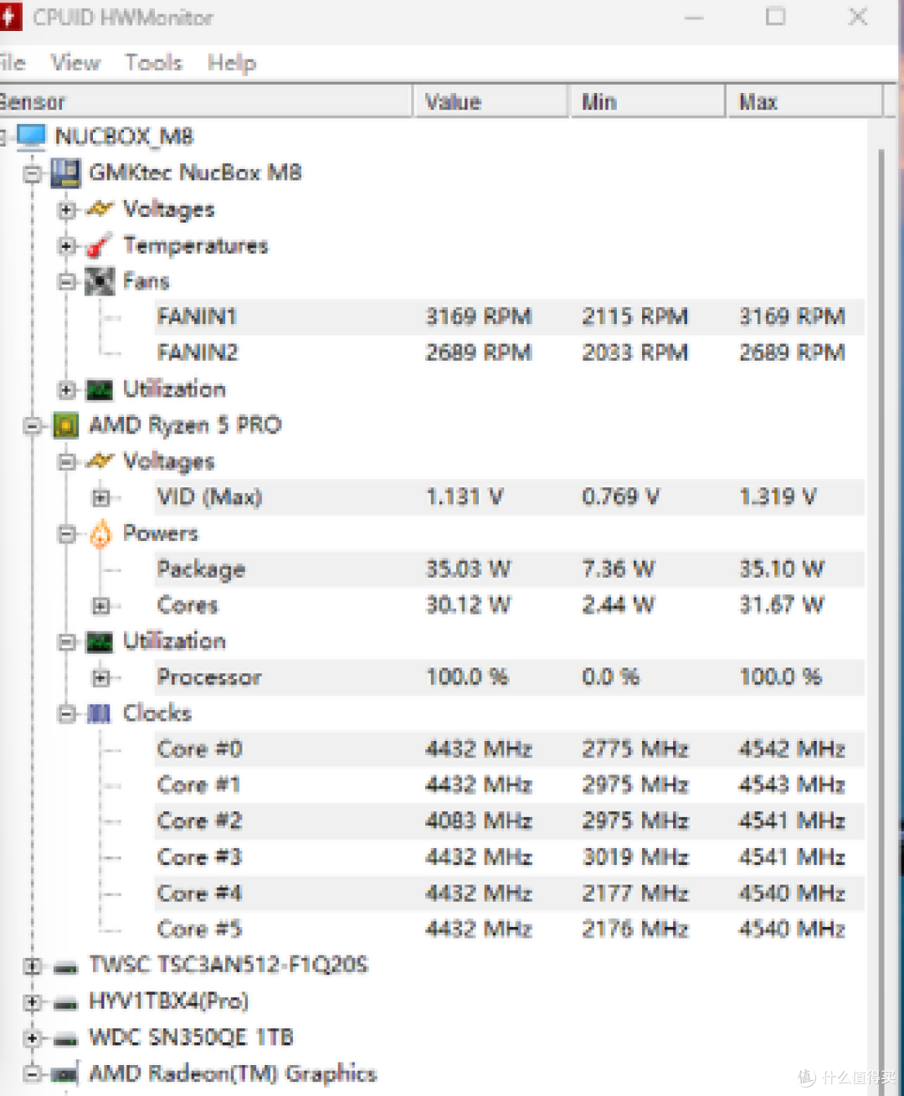Click the Max column header
Viewport: 904px width, 1096px height.
[805, 101]
